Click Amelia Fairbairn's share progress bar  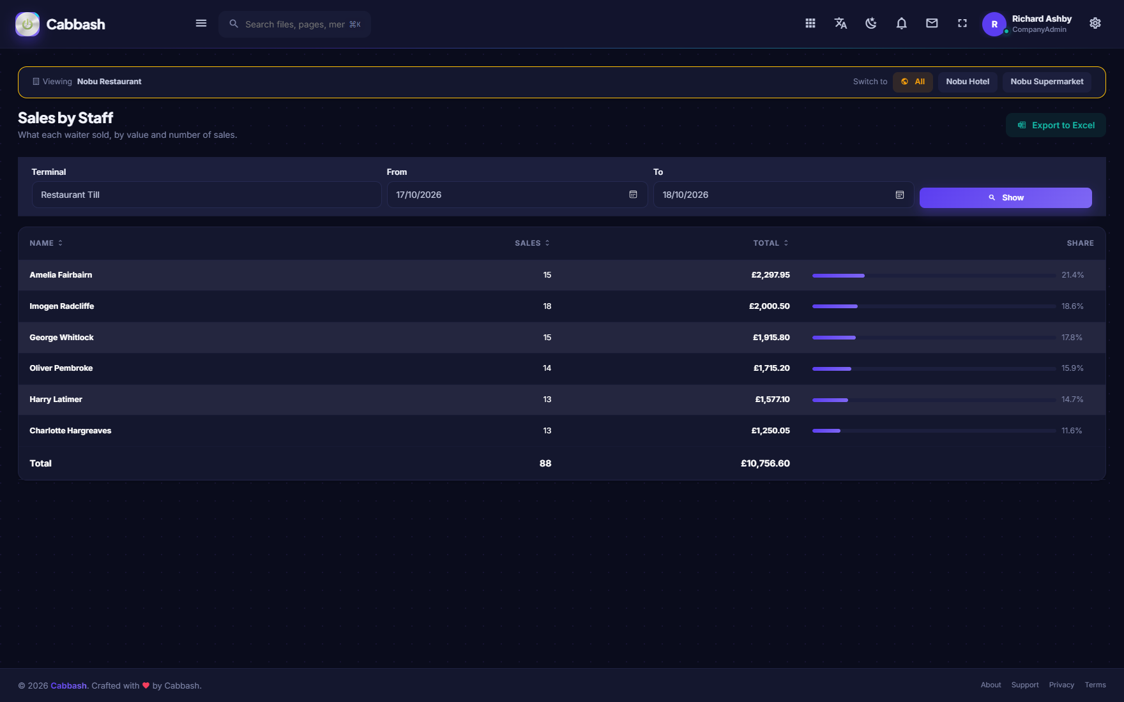(x=934, y=276)
